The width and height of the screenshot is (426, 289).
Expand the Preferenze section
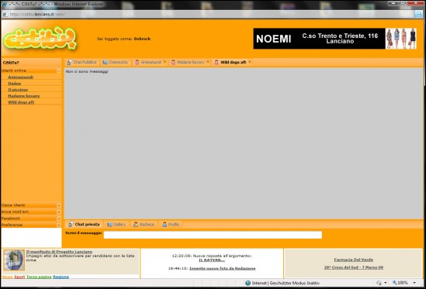(x=59, y=225)
